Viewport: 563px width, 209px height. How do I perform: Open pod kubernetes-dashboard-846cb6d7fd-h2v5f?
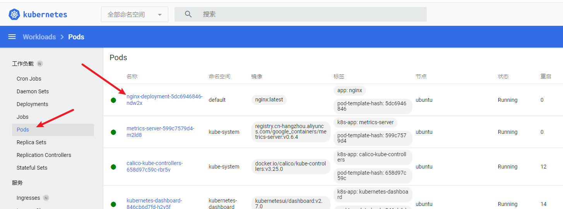pos(154,204)
